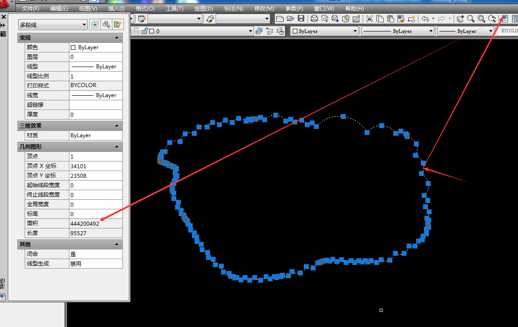Screen dimensions: 518x327
Task: Toggle auto-hide on the properties palette
Action: point(3,25)
